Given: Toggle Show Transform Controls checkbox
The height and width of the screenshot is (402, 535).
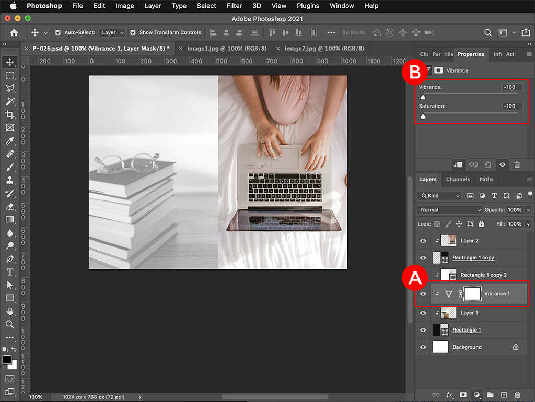Looking at the screenshot, I should tap(133, 33).
